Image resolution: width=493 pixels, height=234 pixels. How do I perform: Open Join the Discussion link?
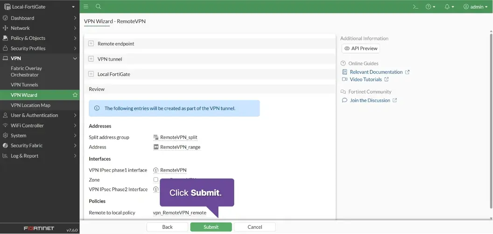point(370,101)
